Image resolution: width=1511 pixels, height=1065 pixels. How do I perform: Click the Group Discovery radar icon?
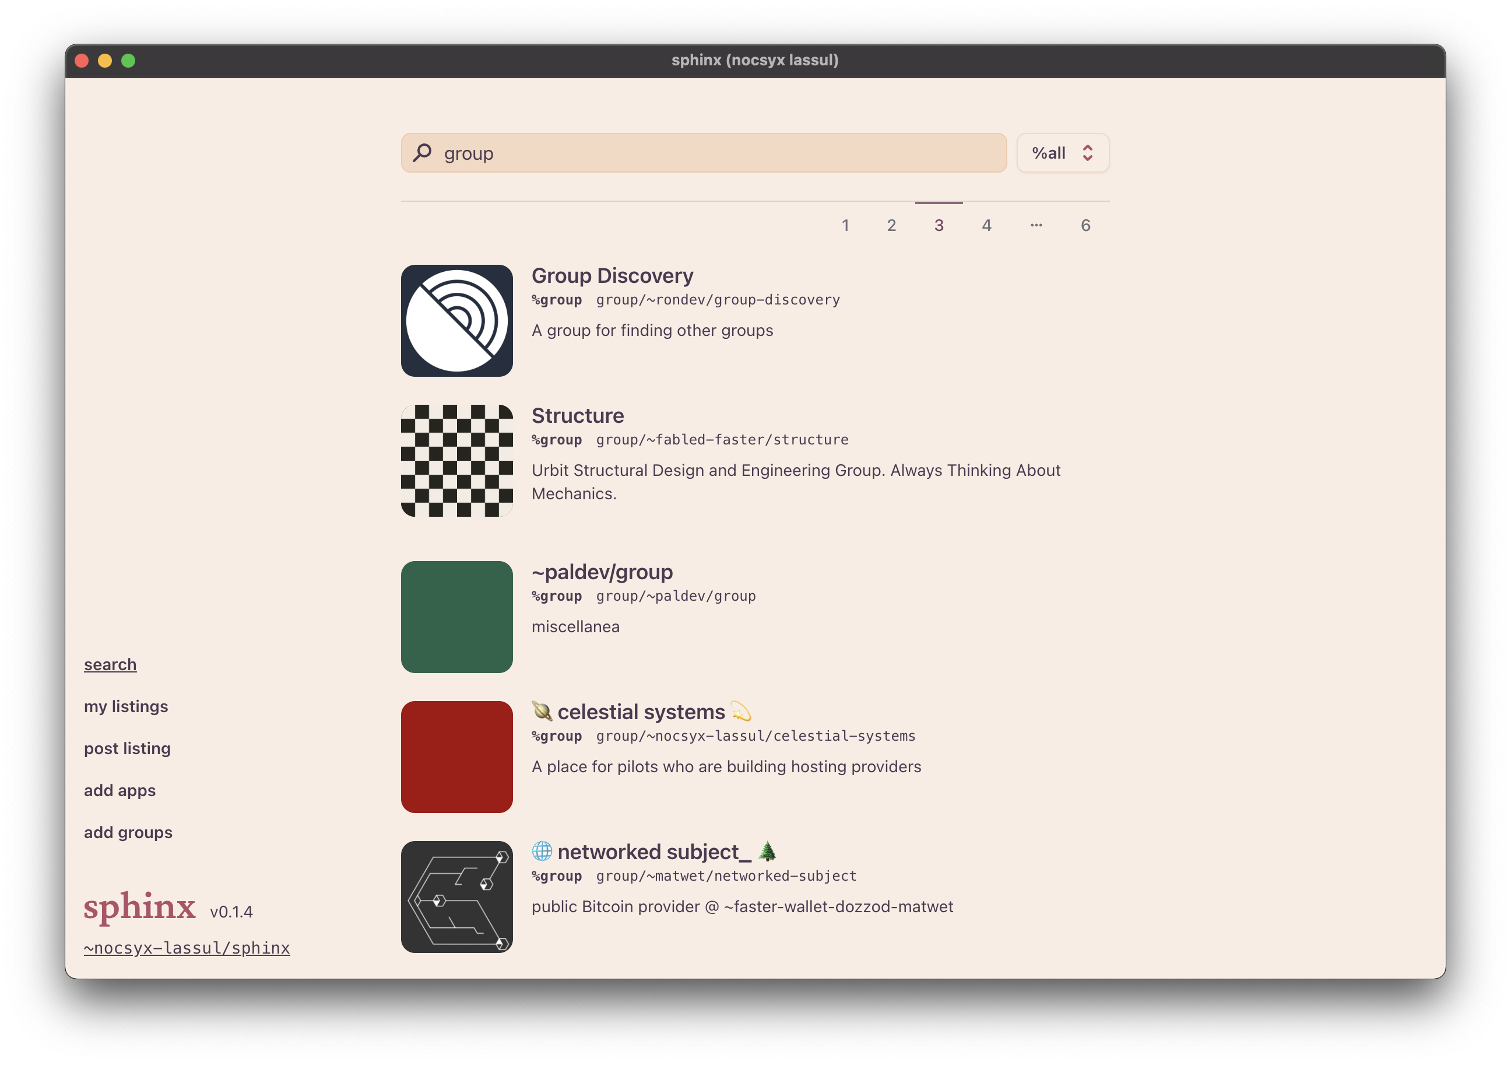point(456,321)
